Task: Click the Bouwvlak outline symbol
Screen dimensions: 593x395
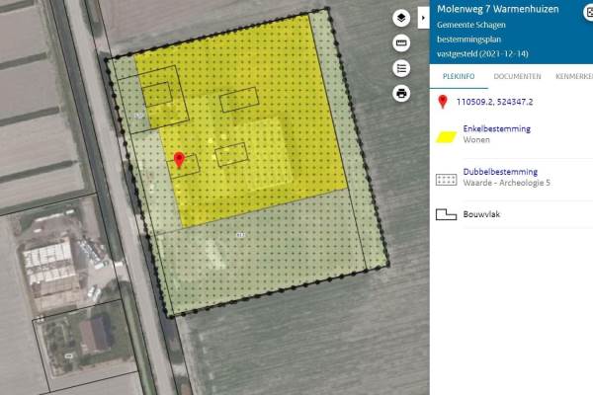Action: tap(447, 213)
